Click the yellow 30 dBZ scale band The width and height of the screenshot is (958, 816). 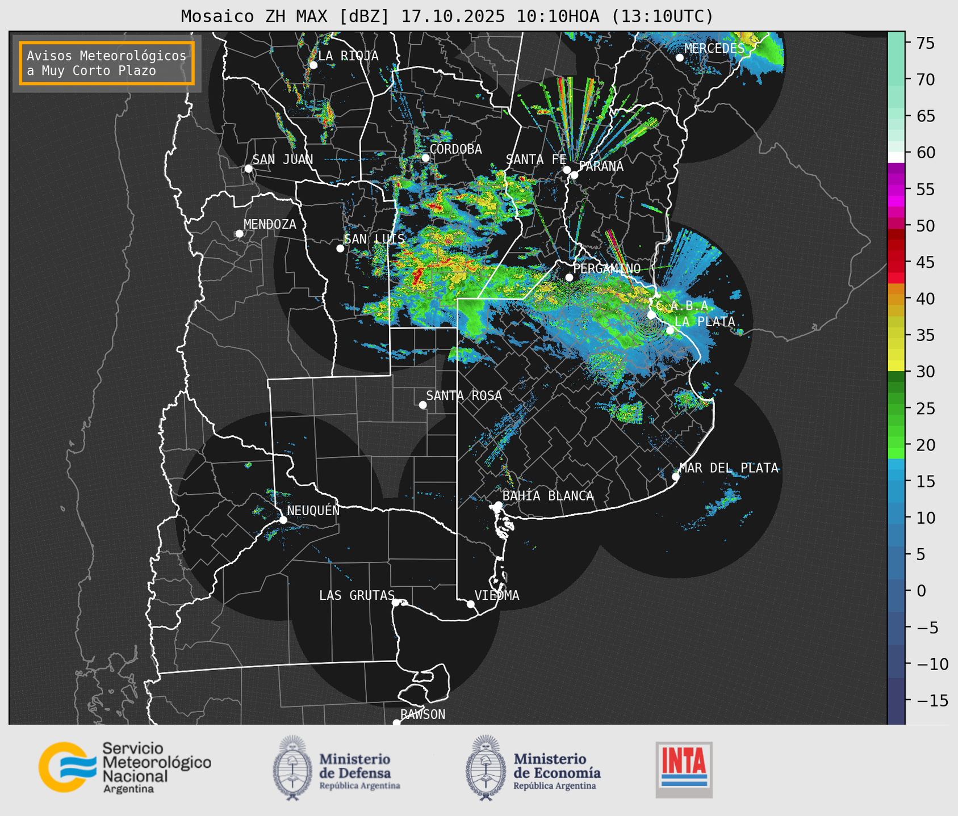tap(896, 367)
